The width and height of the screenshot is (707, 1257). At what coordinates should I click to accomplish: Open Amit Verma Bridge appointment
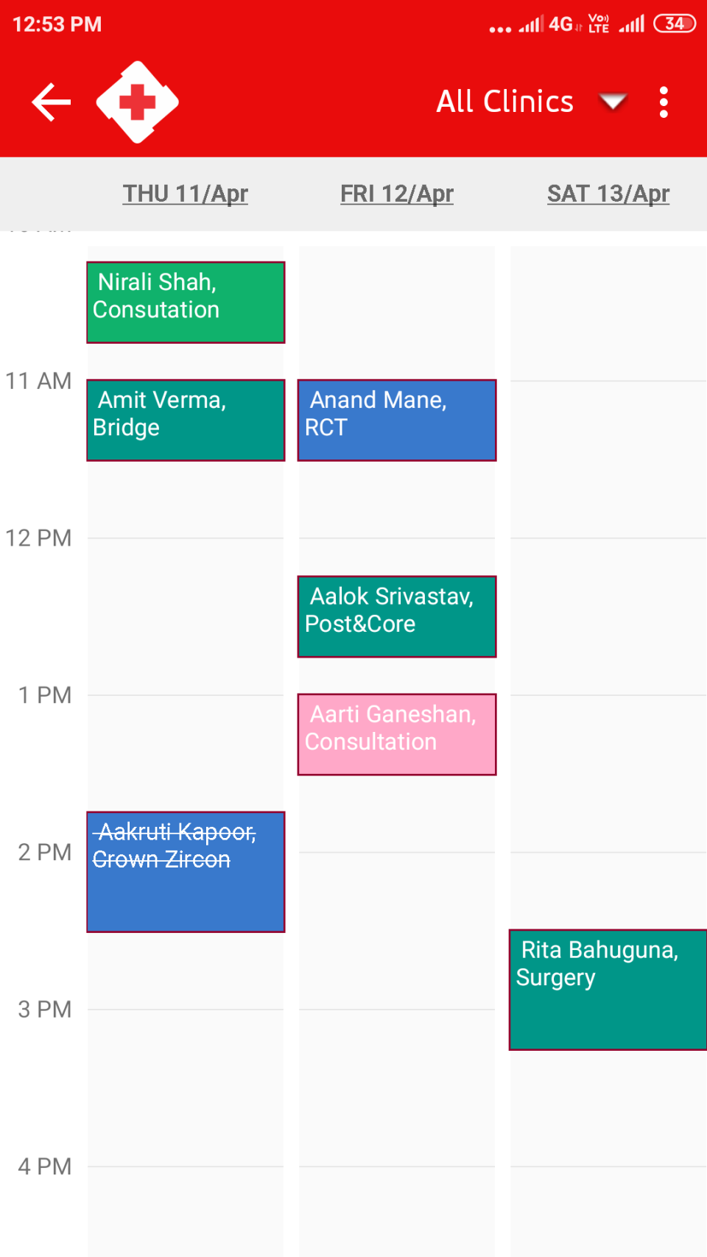(x=186, y=420)
